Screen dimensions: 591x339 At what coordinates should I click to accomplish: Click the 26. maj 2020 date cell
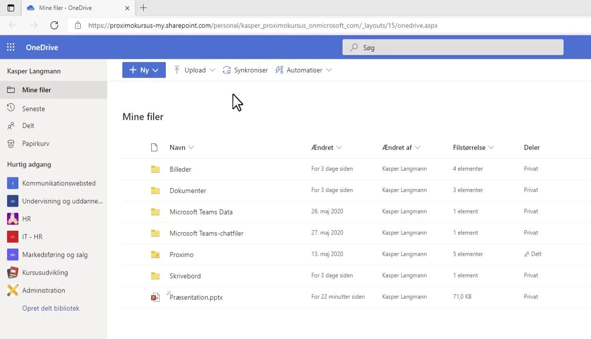[x=327, y=211]
